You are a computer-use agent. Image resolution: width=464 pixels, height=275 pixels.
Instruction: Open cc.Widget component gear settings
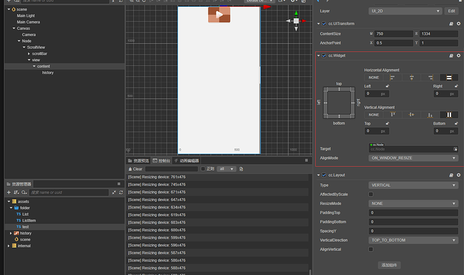(459, 56)
